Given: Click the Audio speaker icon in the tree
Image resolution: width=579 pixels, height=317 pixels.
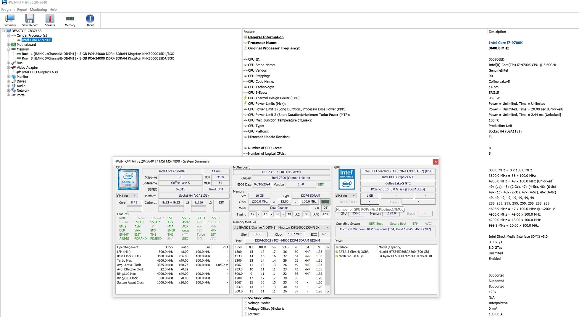Looking at the screenshot, I should (x=14, y=86).
